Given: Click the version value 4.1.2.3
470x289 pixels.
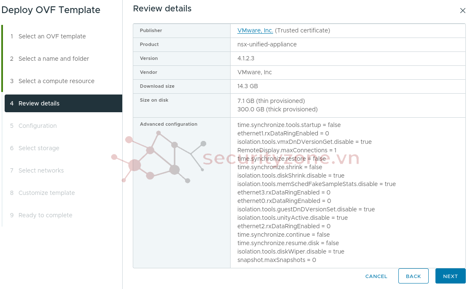Looking at the screenshot, I should tap(246, 58).
